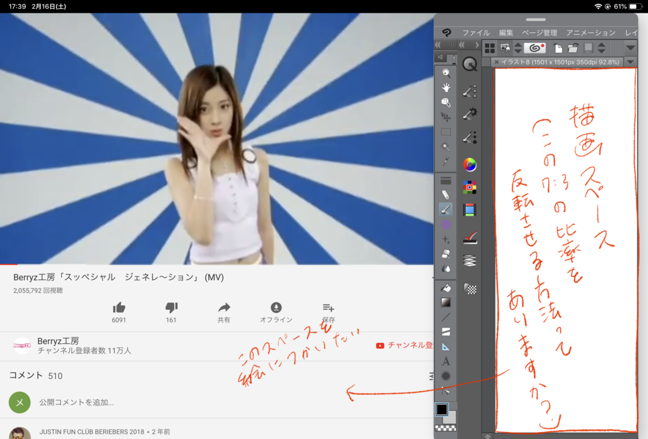Click the stepper after the save icon
The height and width of the screenshot is (439, 648).
point(602,48)
